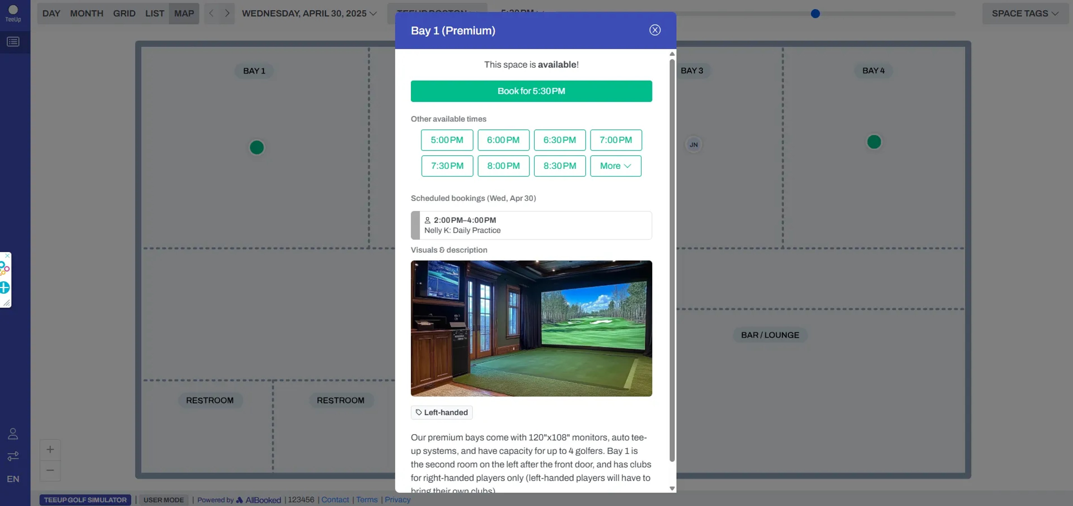This screenshot has height=506, width=1073.
Task: Click the time slider handle
Action: tap(815, 14)
